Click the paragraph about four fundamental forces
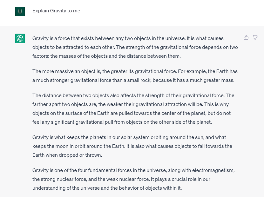The height and width of the screenshot is (197, 264). pyautogui.click(x=133, y=179)
